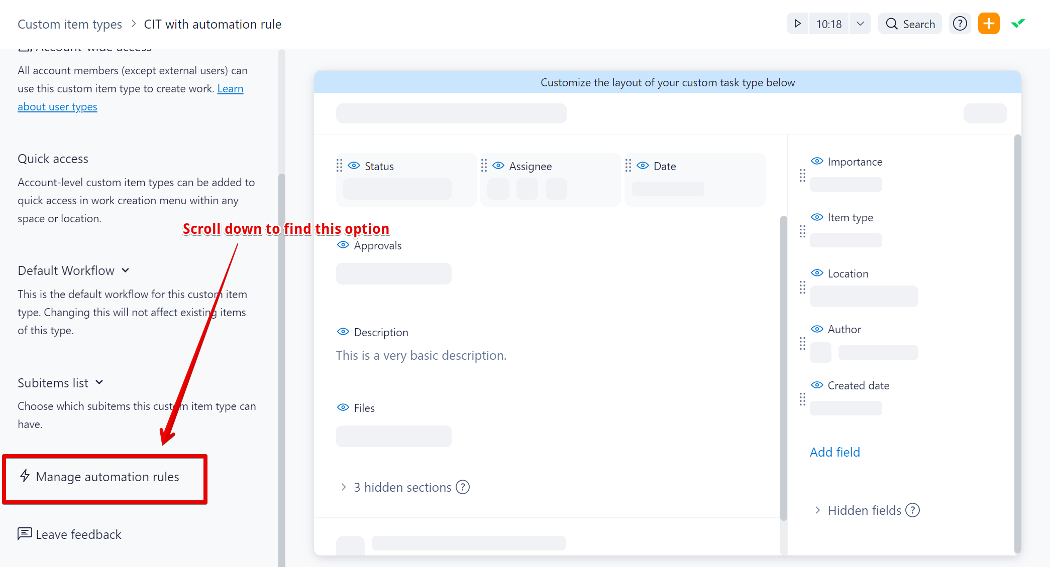Click the drag handle next to Importance

pyautogui.click(x=802, y=175)
